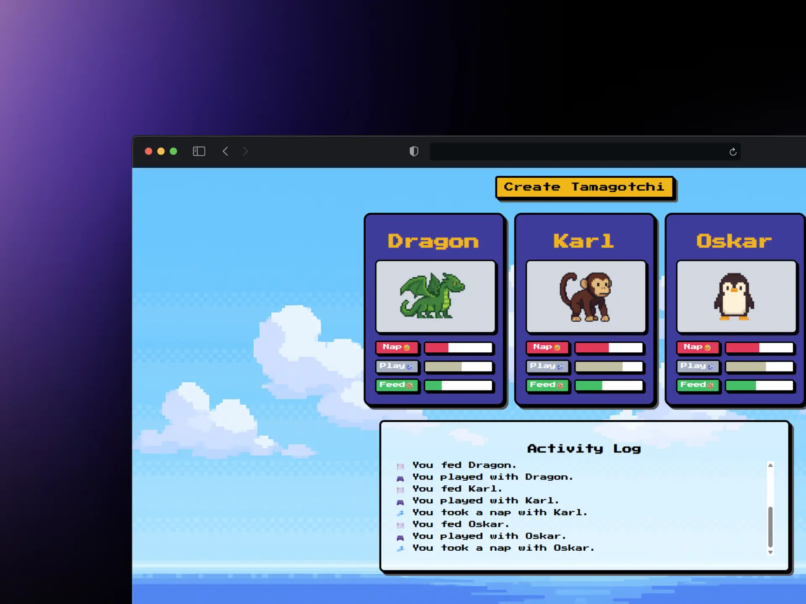Click the icon beside 'You fed Dragon.'
806x604 pixels.
point(400,466)
